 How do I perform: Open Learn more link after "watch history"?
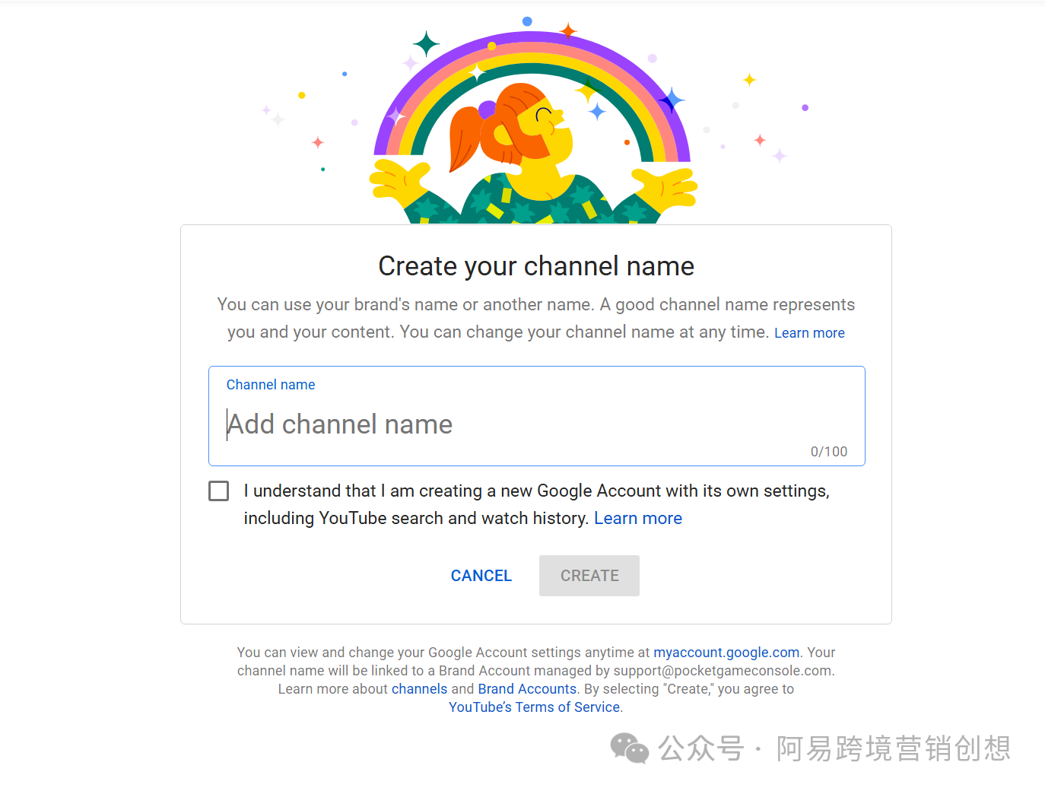(637, 519)
